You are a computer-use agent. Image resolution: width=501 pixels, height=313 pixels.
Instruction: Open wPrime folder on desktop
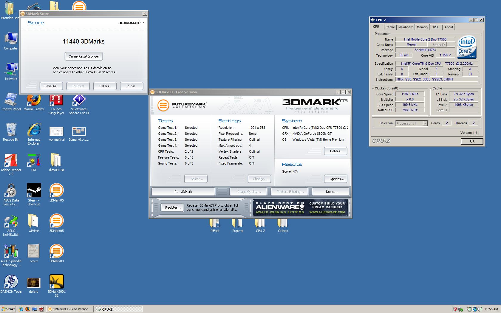34,224
